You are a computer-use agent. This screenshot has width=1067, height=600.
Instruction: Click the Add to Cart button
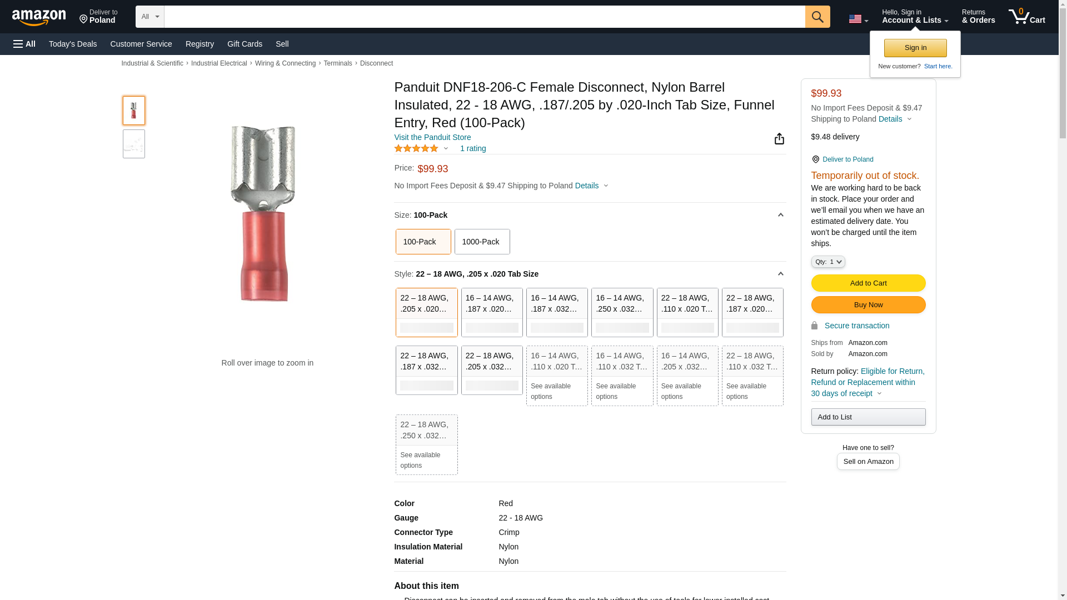pyautogui.click(x=867, y=283)
